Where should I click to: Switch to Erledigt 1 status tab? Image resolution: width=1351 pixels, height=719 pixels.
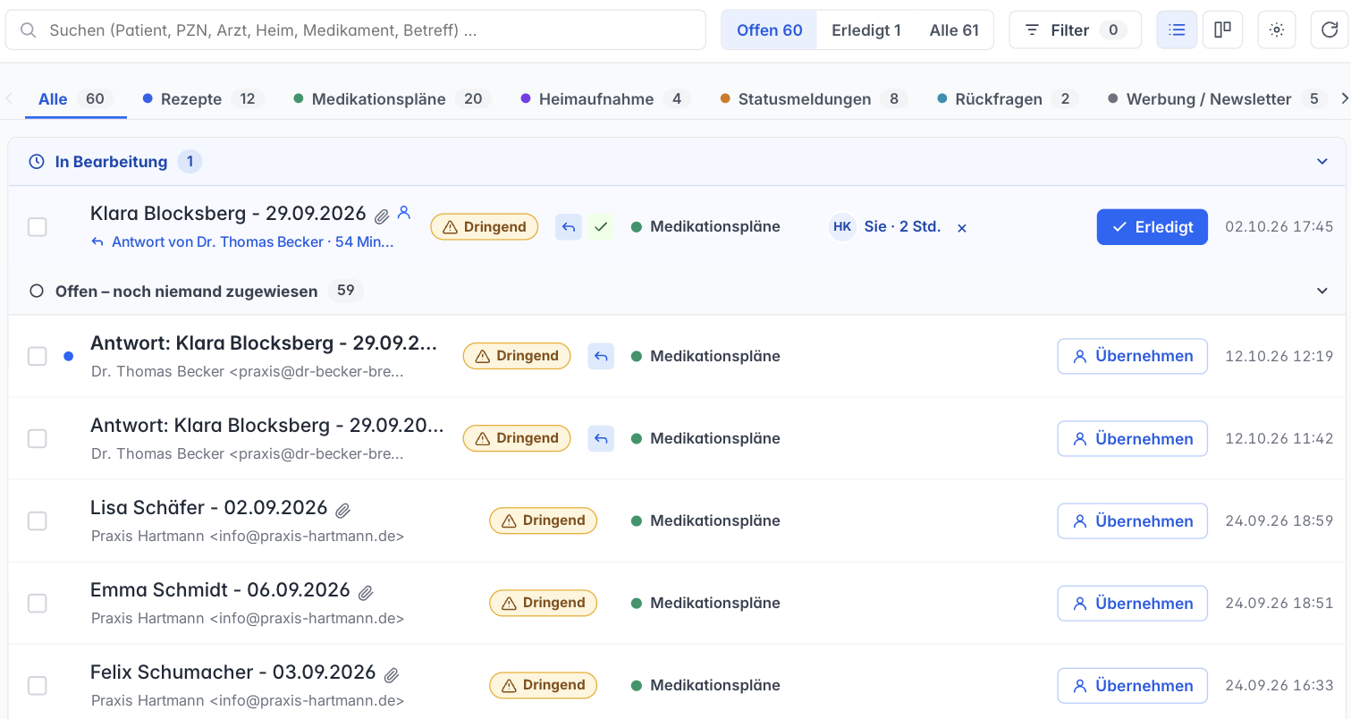[865, 30]
